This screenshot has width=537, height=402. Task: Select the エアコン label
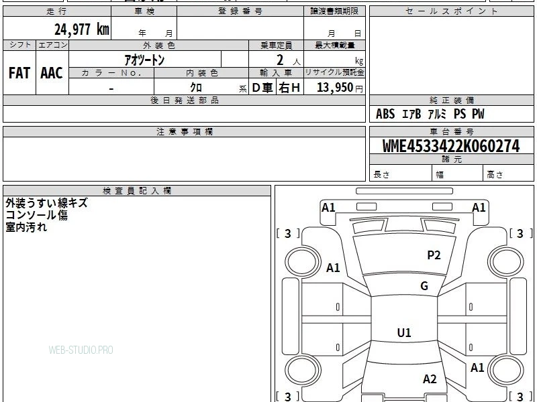coord(52,45)
